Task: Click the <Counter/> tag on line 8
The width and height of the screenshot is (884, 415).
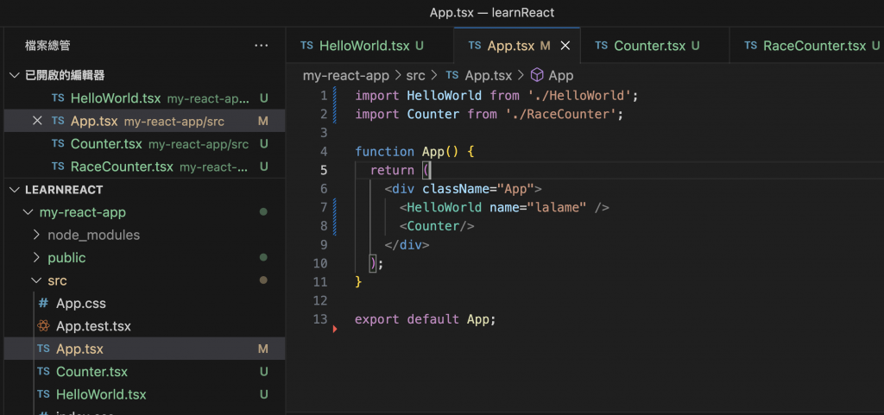Action: point(437,226)
